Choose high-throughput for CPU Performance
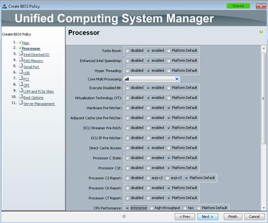 click(x=151, y=208)
